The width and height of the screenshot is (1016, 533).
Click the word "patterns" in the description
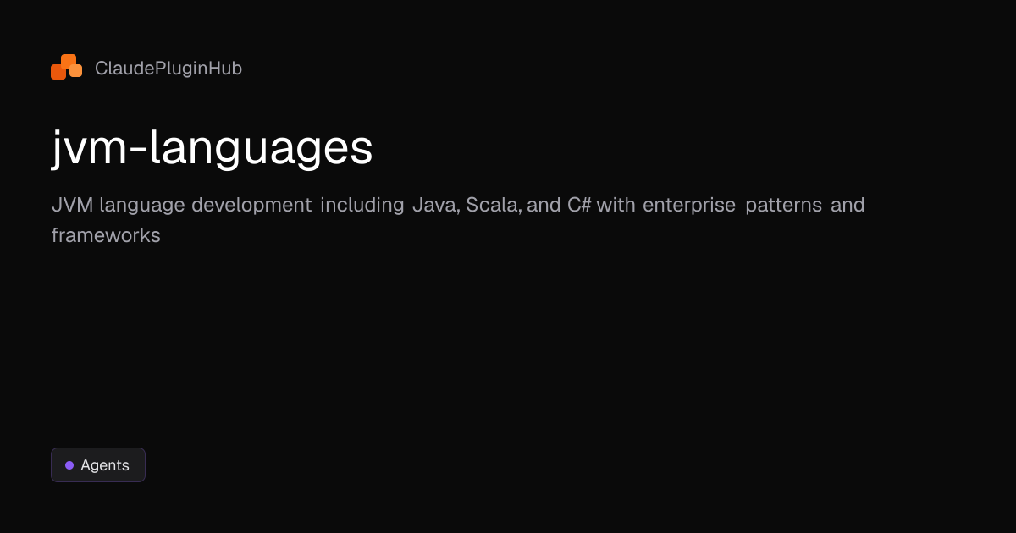(783, 205)
